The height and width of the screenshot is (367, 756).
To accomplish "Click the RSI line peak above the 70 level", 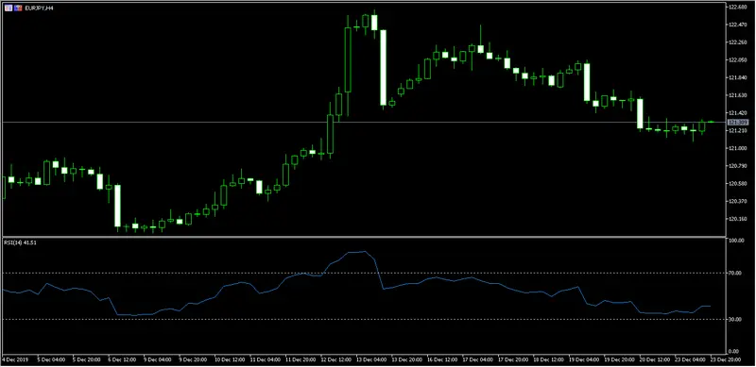I will pos(357,251).
